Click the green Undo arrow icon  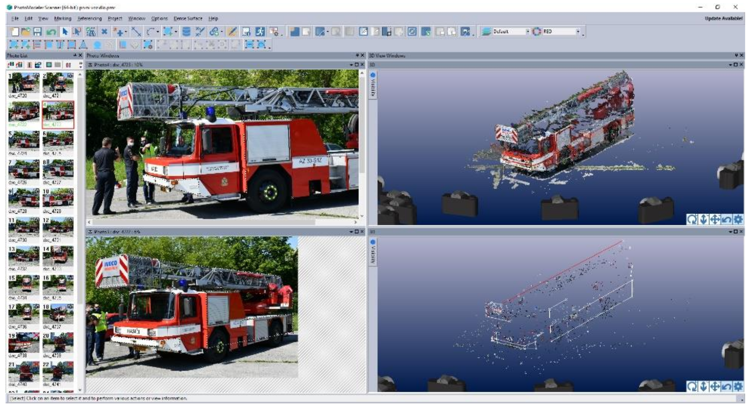[51, 31]
